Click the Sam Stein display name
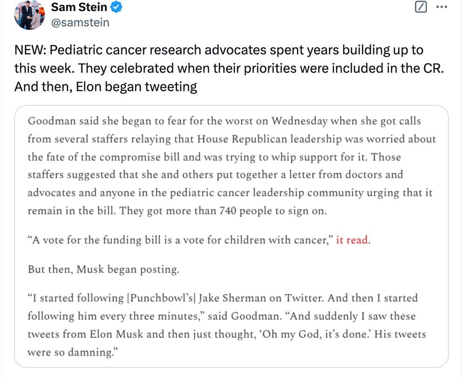 coord(79,7)
